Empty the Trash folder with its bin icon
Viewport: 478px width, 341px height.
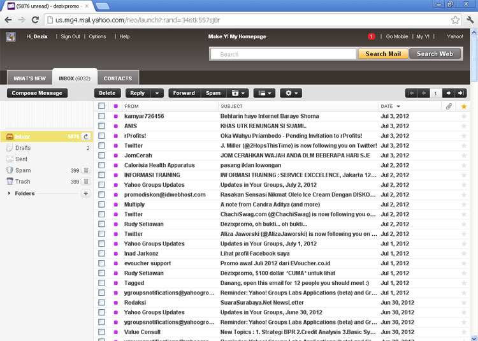point(86,182)
